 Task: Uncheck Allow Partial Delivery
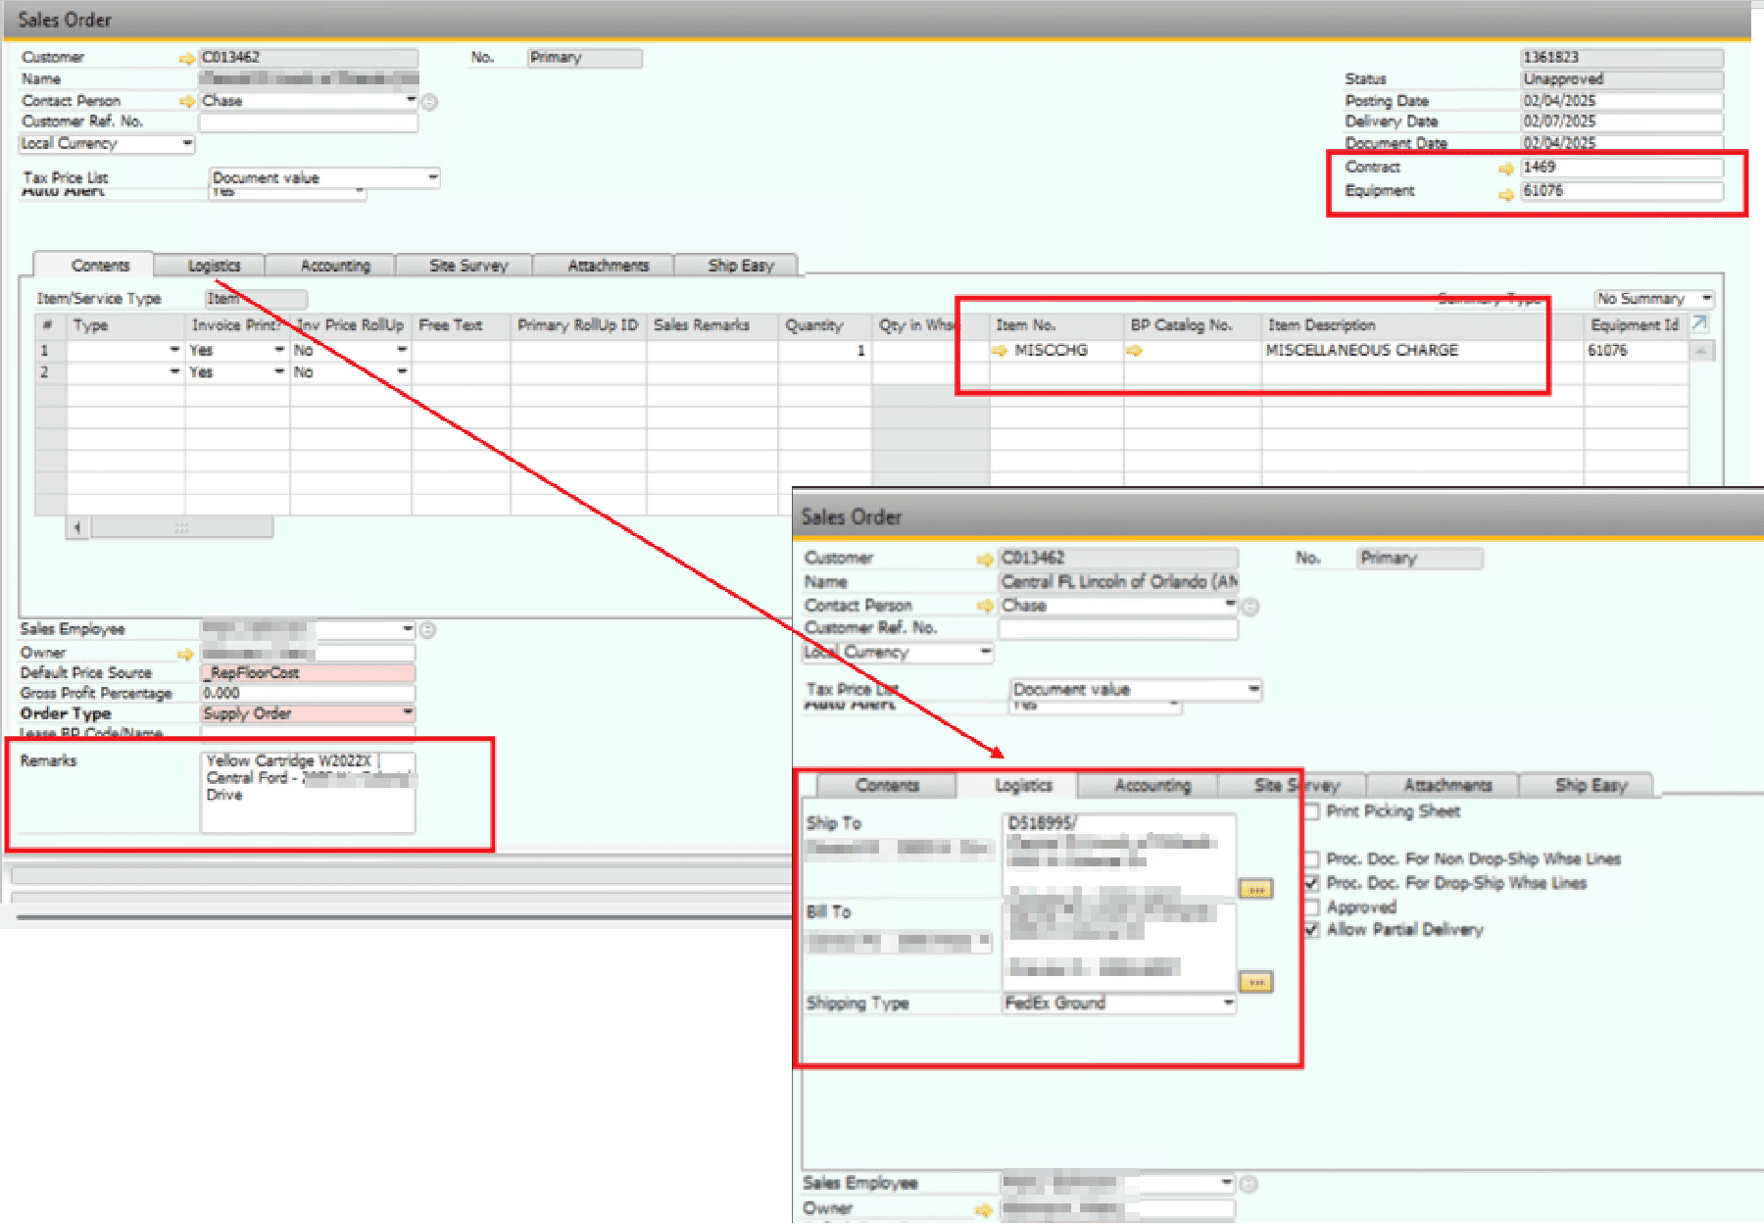point(1311,930)
